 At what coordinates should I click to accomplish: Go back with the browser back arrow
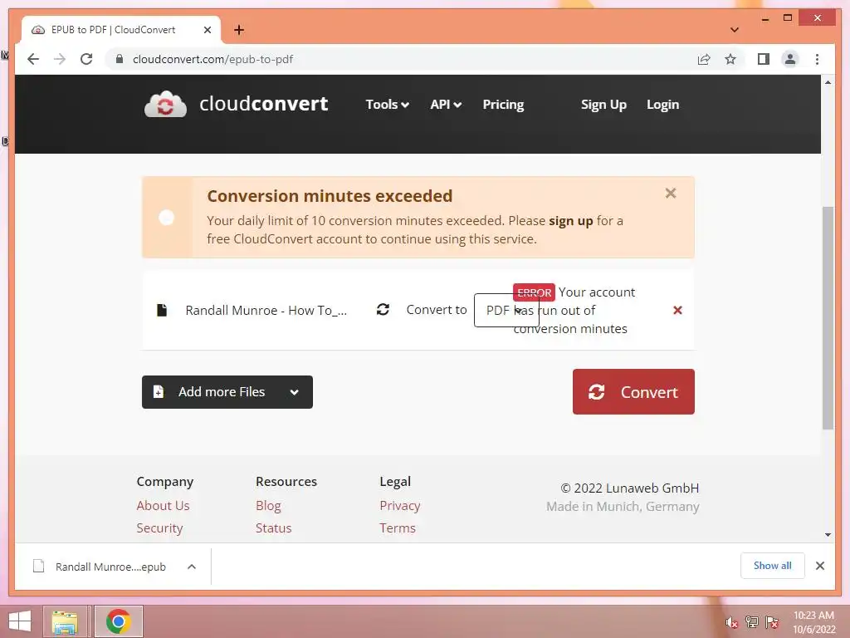pos(33,59)
